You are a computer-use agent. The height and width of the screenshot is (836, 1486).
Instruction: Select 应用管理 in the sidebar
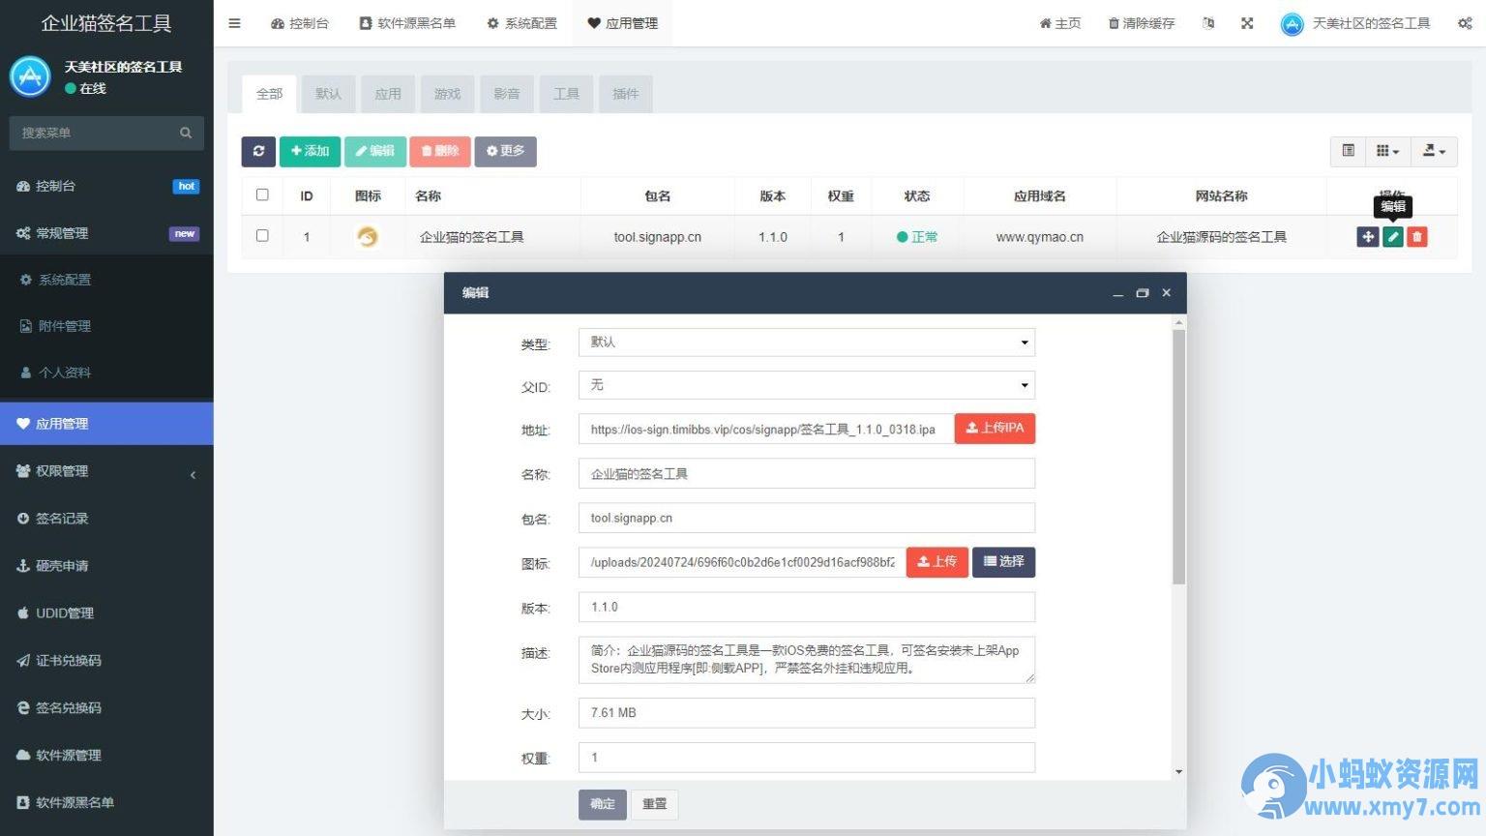[x=106, y=424]
